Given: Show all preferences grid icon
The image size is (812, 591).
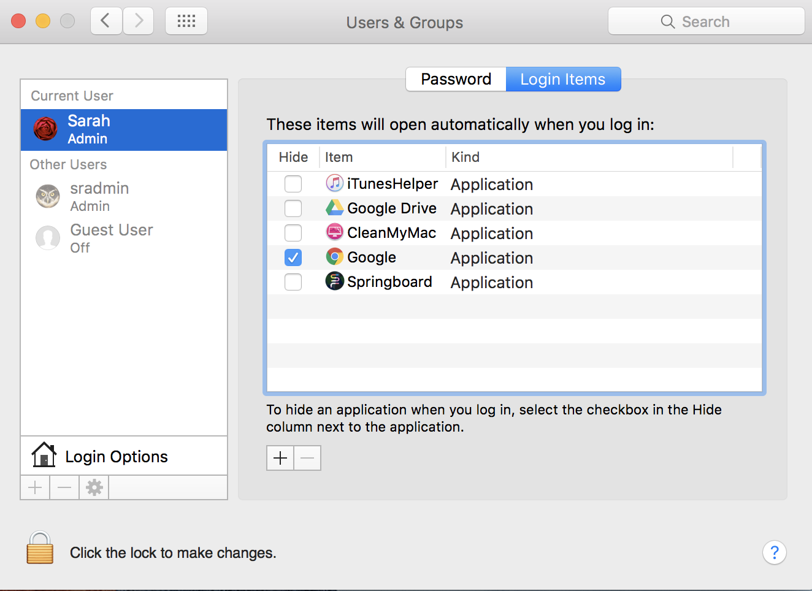Looking at the screenshot, I should [x=186, y=21].
